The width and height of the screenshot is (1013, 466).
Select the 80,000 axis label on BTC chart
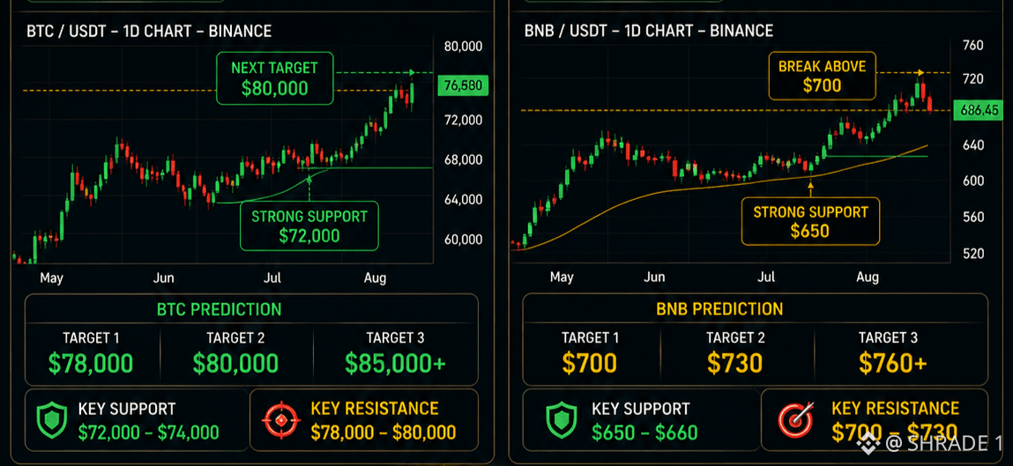[x=464, y=47]
